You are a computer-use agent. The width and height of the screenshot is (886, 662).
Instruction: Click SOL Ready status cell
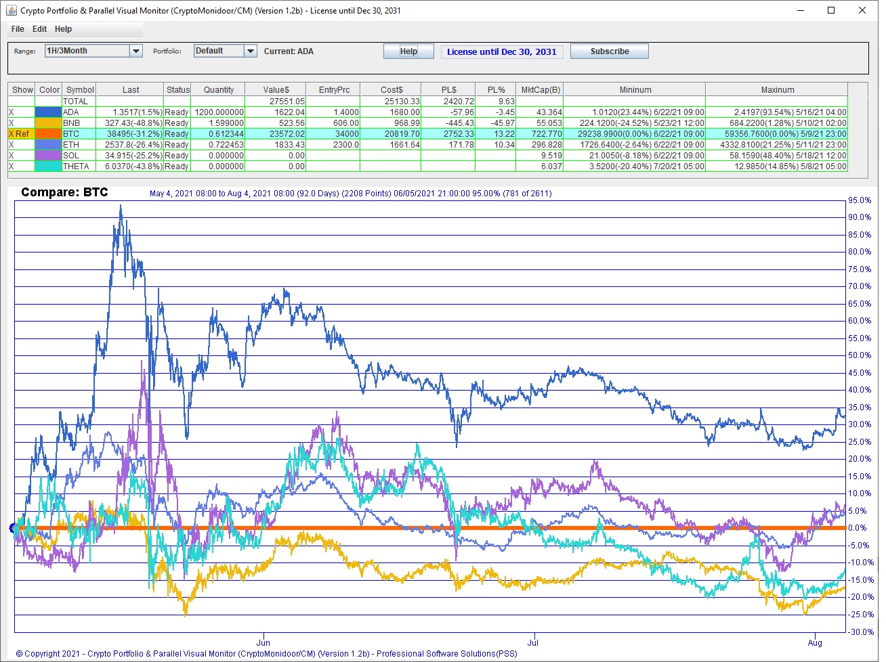tap(177, 156)
